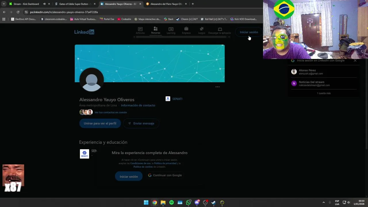Open the three-dots profile options menu
This screenshot has height=207, width=368.
(218, 87)
